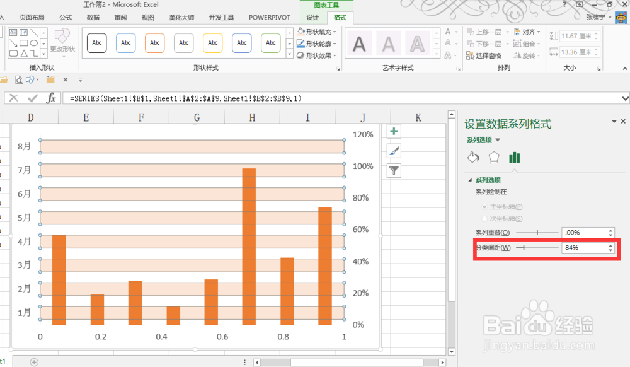Screen dimensions: 630x367
Task: Open the 页面布局 page layout tab
Action: (x=32, y=17)
